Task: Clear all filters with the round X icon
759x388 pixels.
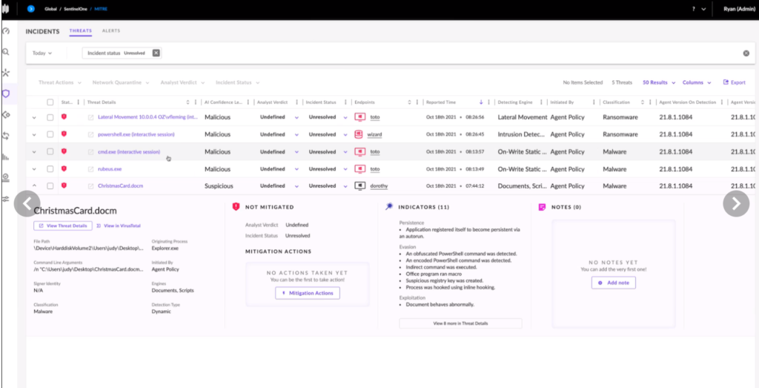Action: click(746, 53)
